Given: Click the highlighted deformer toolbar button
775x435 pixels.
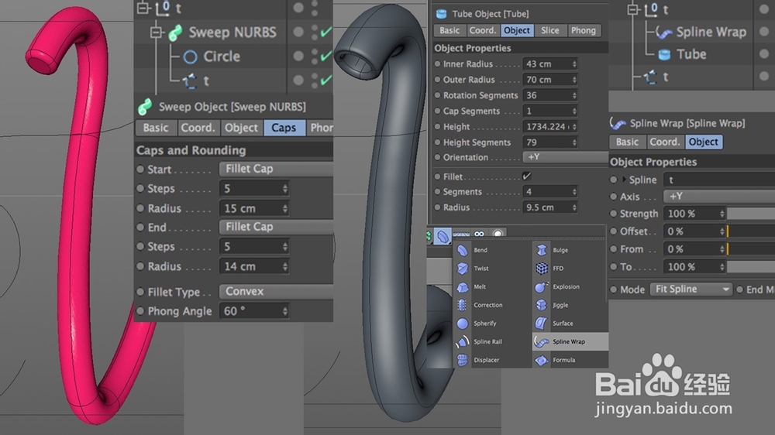Looking at the screenshot, I should [x=443, y=237].
